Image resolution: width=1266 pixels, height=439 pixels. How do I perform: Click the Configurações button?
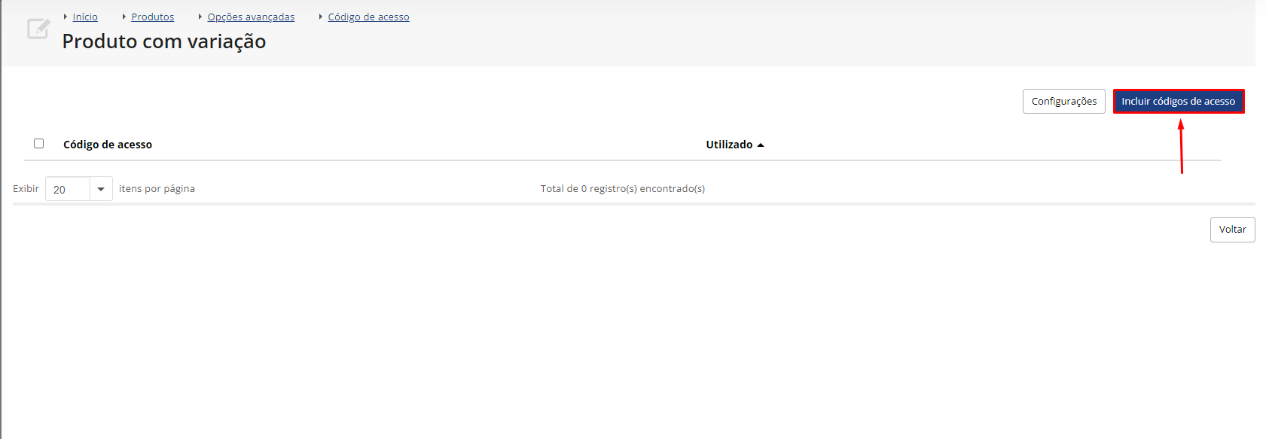(x=1064, y=101)
